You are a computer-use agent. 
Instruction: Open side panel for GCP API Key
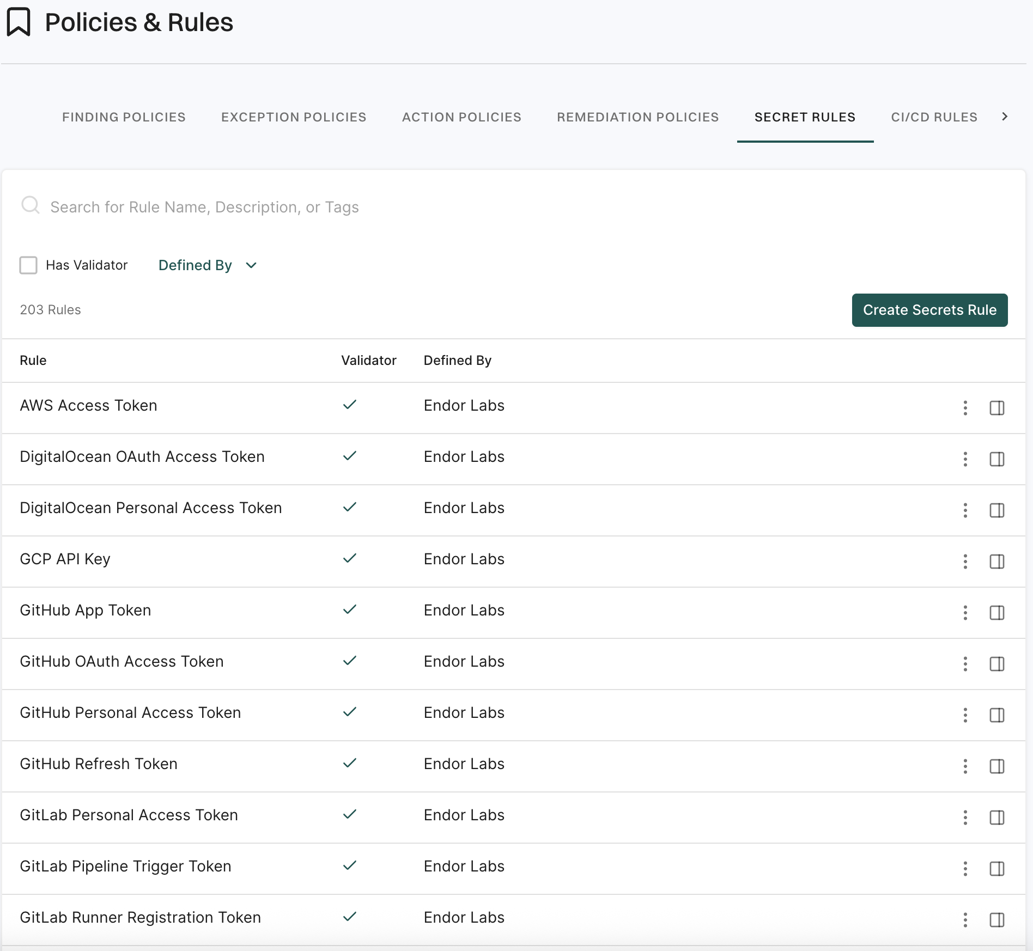tap(996, 561)
